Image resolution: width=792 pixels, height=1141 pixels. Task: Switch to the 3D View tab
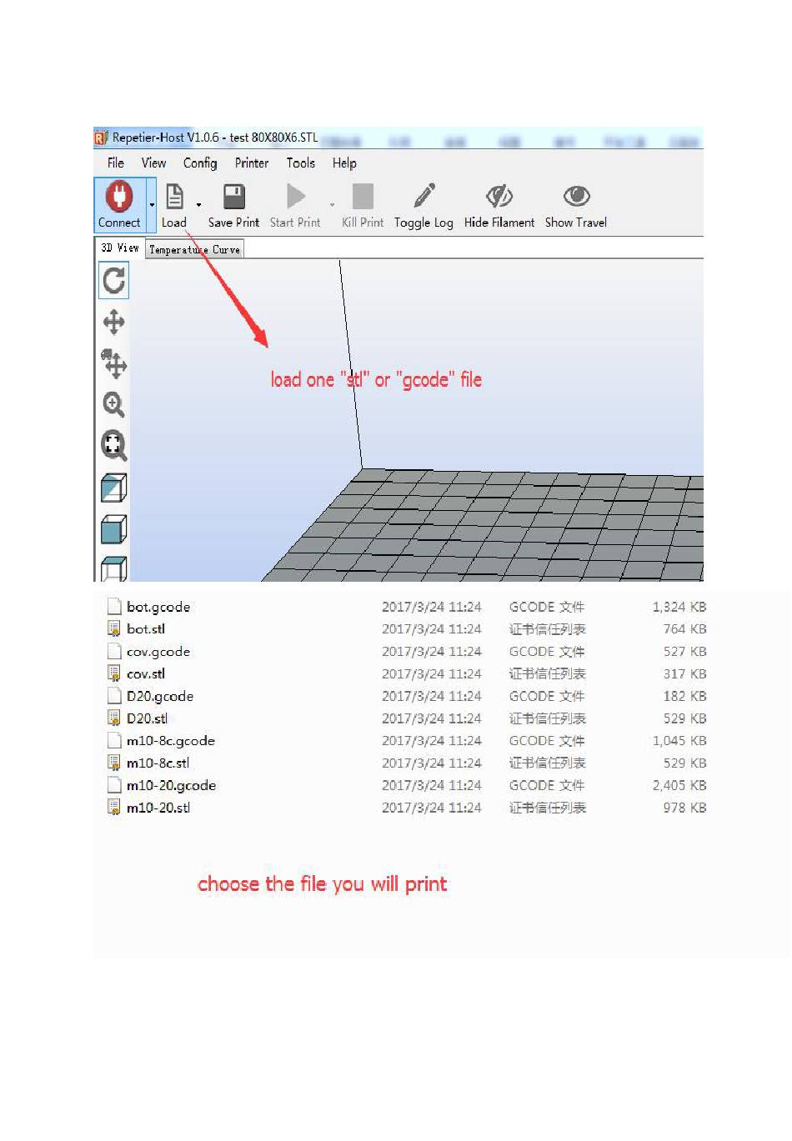(x=120, y=248)
